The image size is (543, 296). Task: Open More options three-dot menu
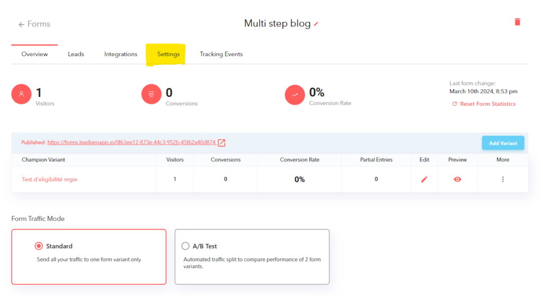tap(503, 179)
